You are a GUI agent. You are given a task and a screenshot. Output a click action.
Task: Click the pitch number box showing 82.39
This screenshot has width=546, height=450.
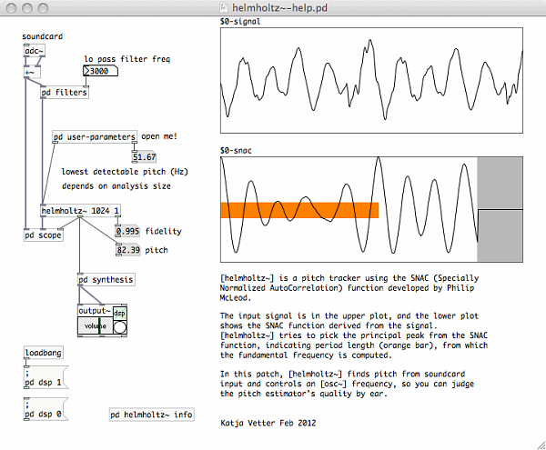pyautogui.click(x=127, y=249)
